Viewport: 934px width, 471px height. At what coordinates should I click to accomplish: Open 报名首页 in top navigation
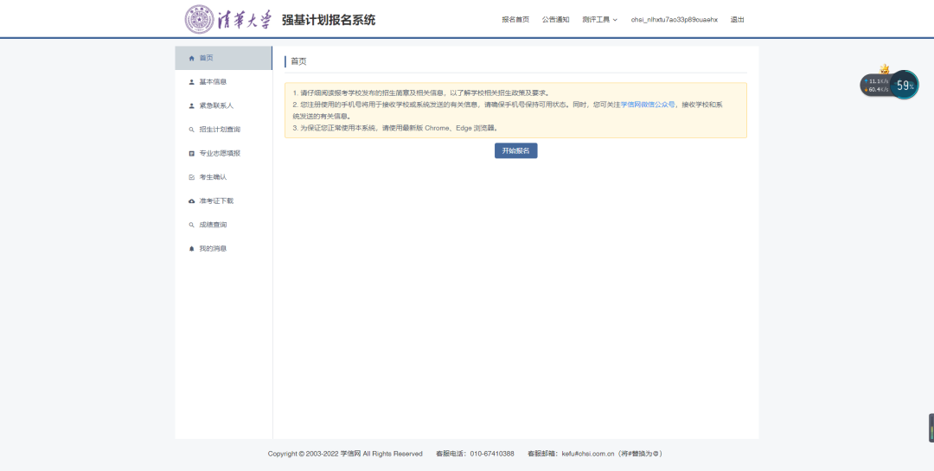click(515, 20)
